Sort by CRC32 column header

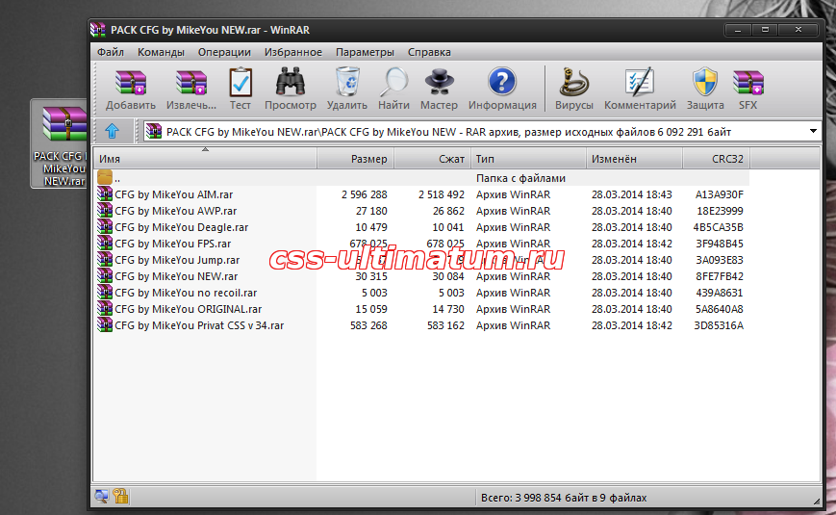pyautogui.click(x=717, y=159)
